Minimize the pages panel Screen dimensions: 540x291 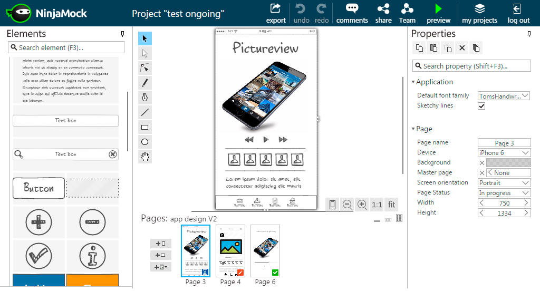[377, 220]
